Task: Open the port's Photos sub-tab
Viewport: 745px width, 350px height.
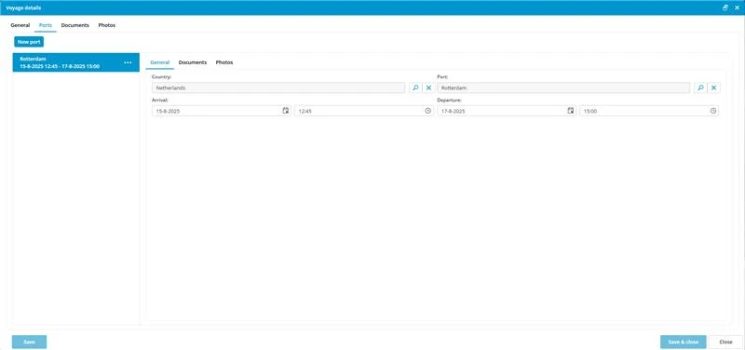Action: click(224, 62)
